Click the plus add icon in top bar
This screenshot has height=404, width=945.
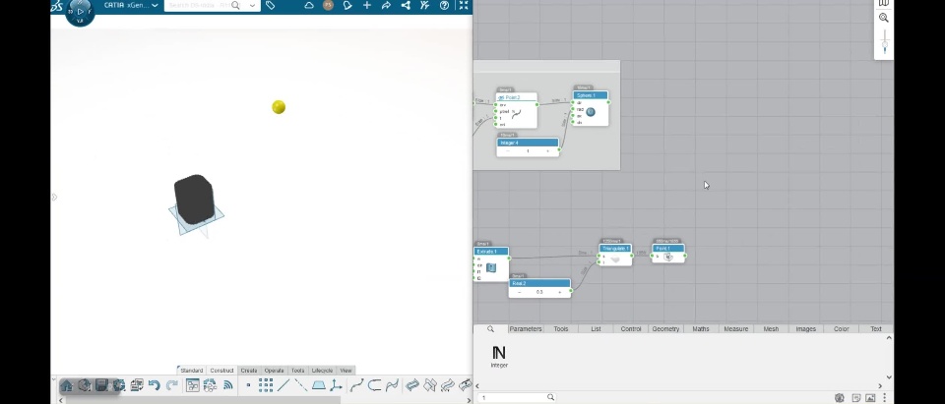(x=367, y=6)
